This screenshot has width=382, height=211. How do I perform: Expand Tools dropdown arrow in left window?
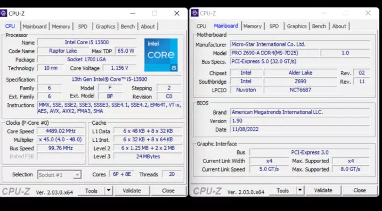point(109,191)
